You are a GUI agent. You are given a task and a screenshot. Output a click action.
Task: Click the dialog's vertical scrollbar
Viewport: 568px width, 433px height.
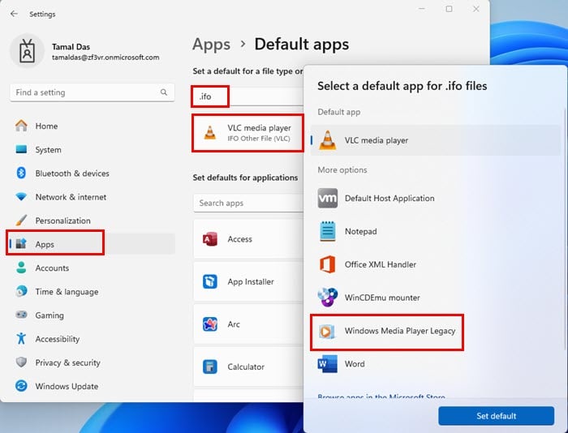click(x=565, y=228)
